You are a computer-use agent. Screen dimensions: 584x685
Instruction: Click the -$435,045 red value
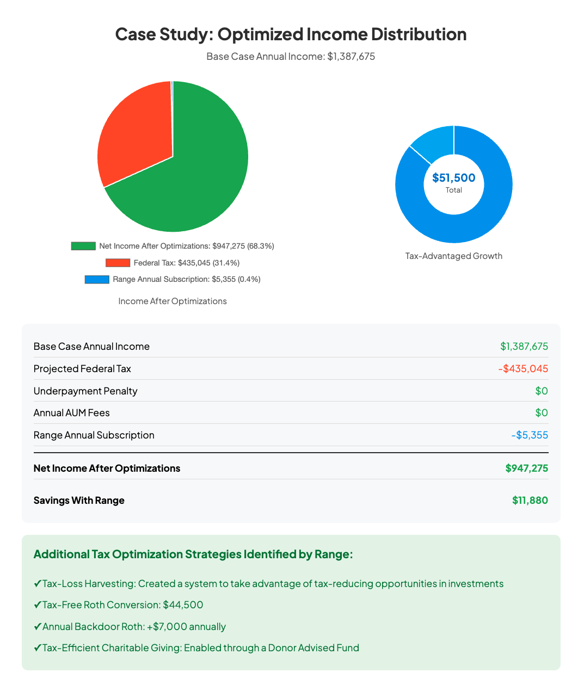[523, 369]
